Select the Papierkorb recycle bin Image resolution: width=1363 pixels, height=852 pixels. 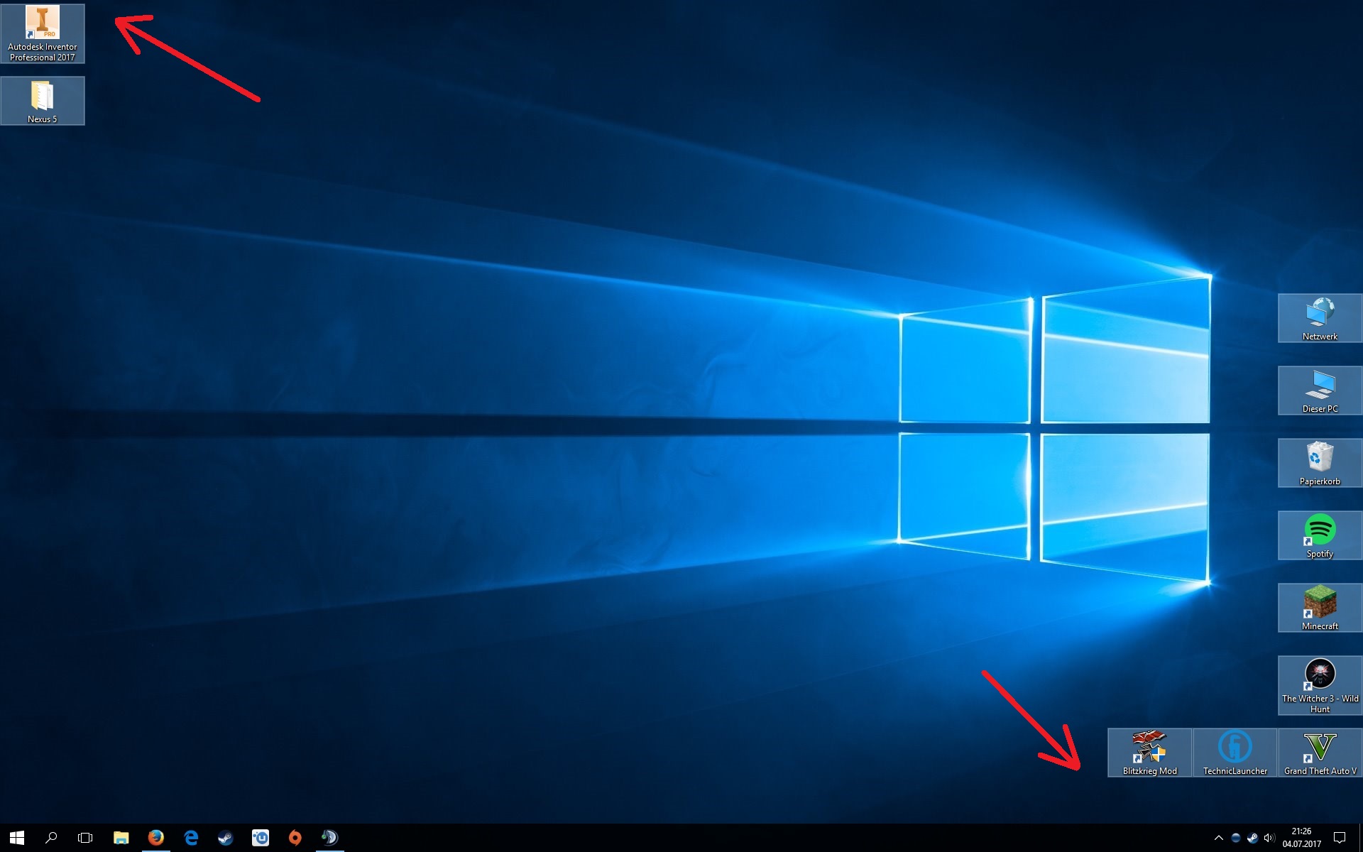click(1320, 462)
